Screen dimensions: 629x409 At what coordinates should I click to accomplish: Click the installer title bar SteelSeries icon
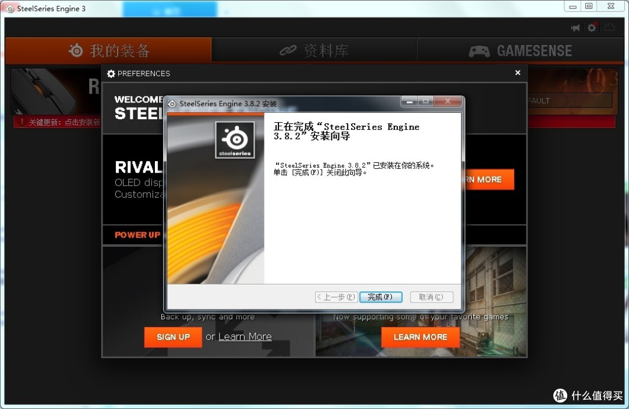click(172, 104)
